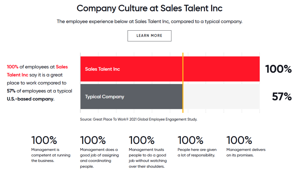Screen dimensions: 298x176
Task: Click the Company Culture at Sales Talent Inc heading
Action: coord(149,8)
